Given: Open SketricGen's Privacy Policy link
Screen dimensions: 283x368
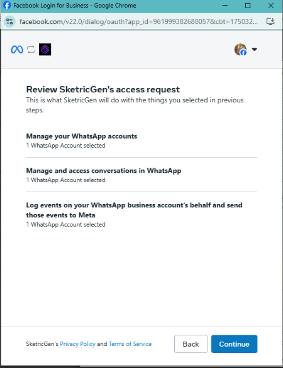Looking at the screenshot, I should [77, 344].
